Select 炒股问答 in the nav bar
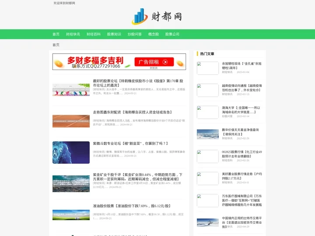Viewport: 315px width, 236px height. [135, 34]
